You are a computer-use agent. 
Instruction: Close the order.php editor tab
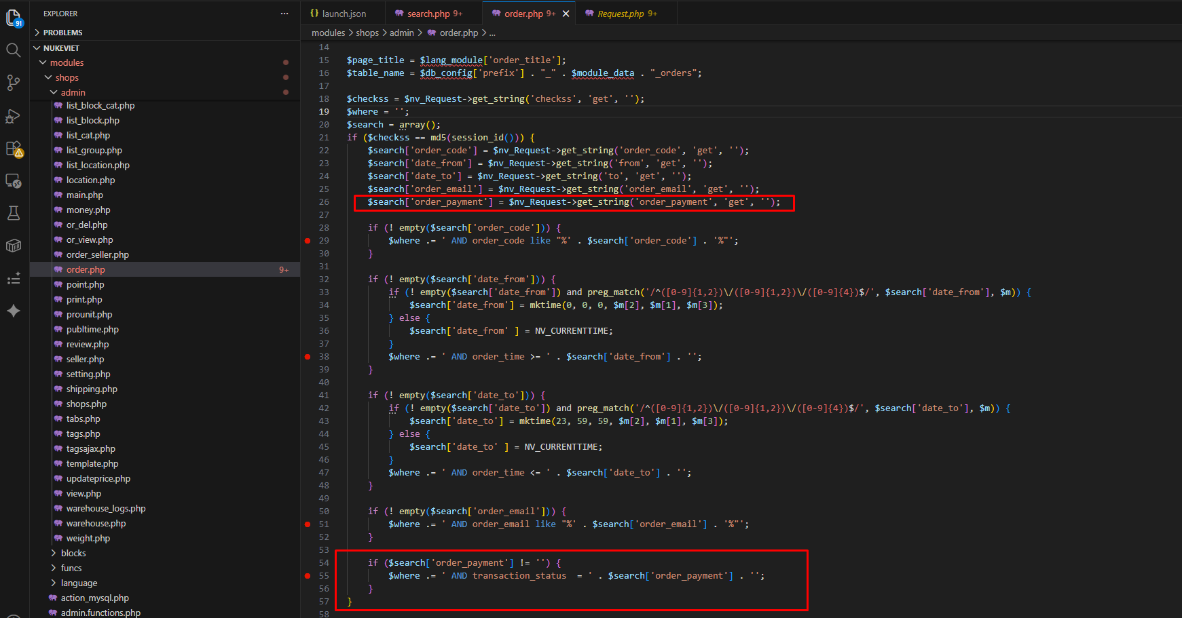566,14
